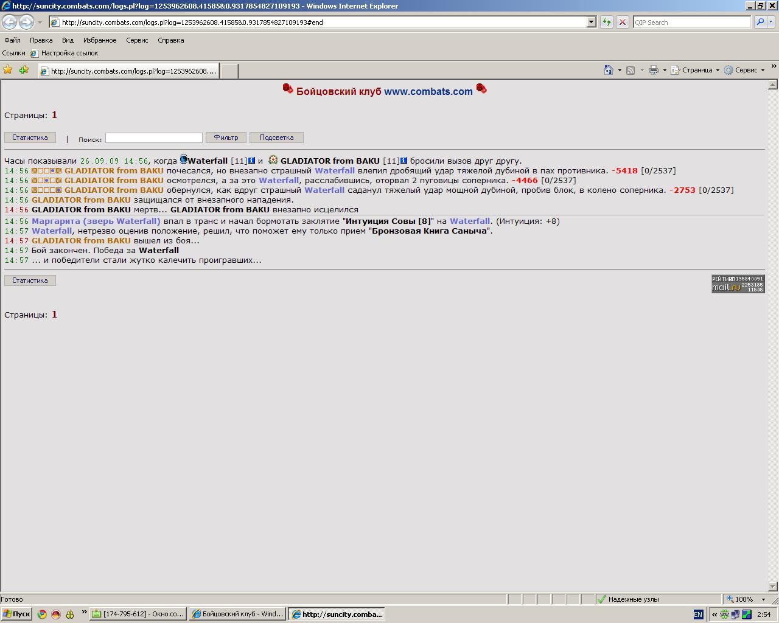
Task: Open info icon next to GLADIATOR from BAKU [11]
Action: 403,161
